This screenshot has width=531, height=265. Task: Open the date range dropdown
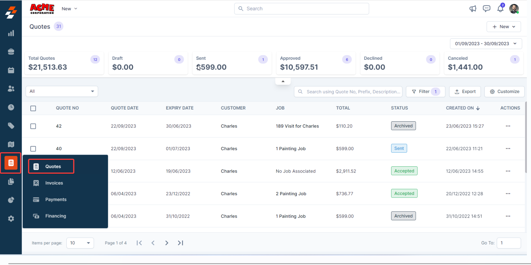(x=486, y=44)
